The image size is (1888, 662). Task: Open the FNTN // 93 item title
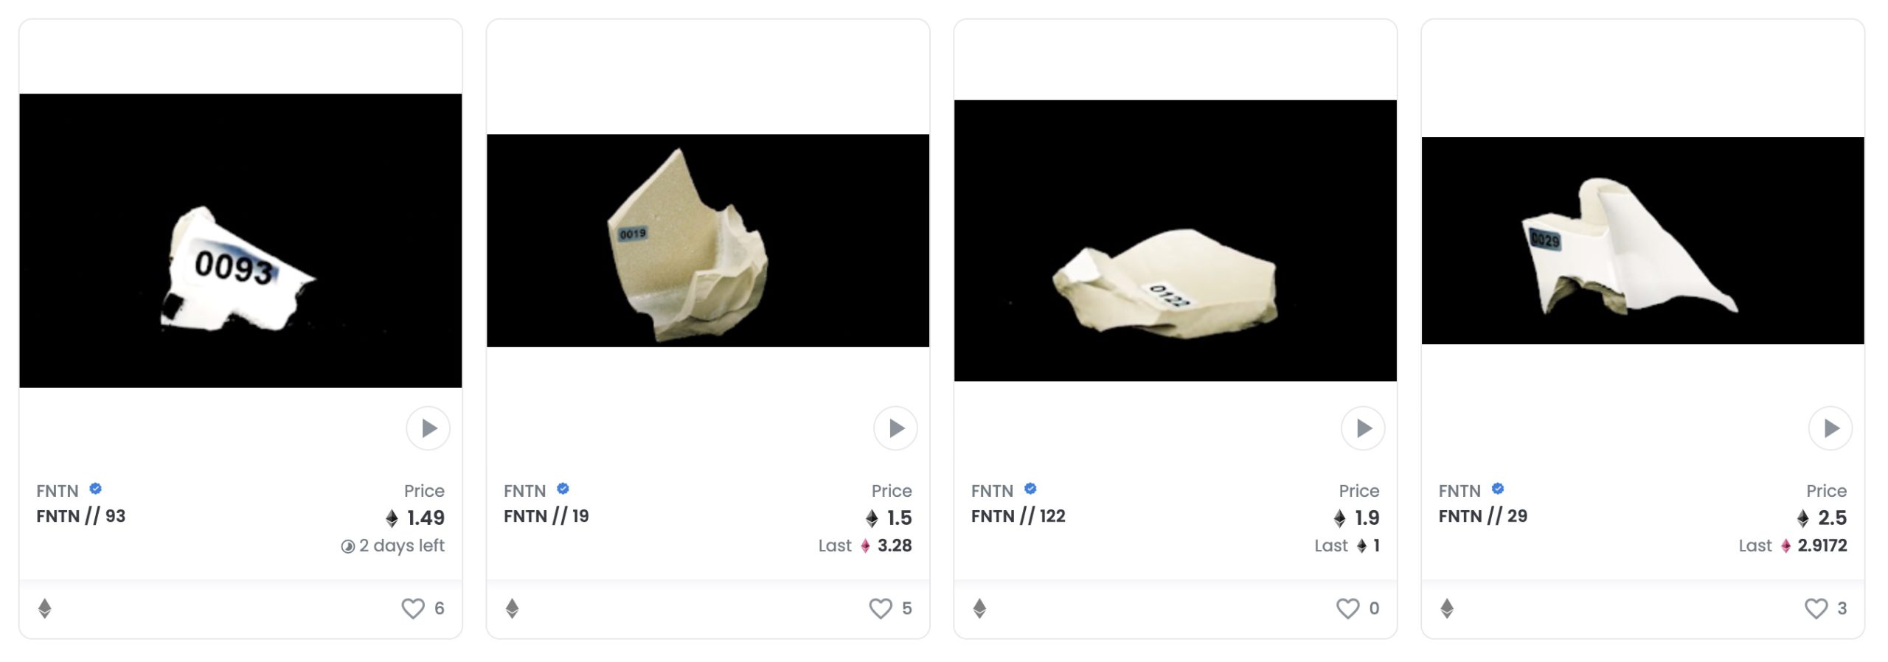coord(81,516)
